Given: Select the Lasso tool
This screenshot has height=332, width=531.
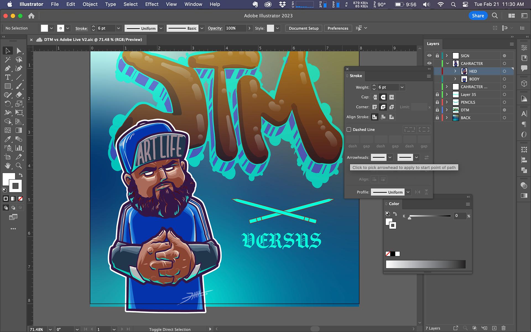Looking at the screenshot, I should click(19, 59).
